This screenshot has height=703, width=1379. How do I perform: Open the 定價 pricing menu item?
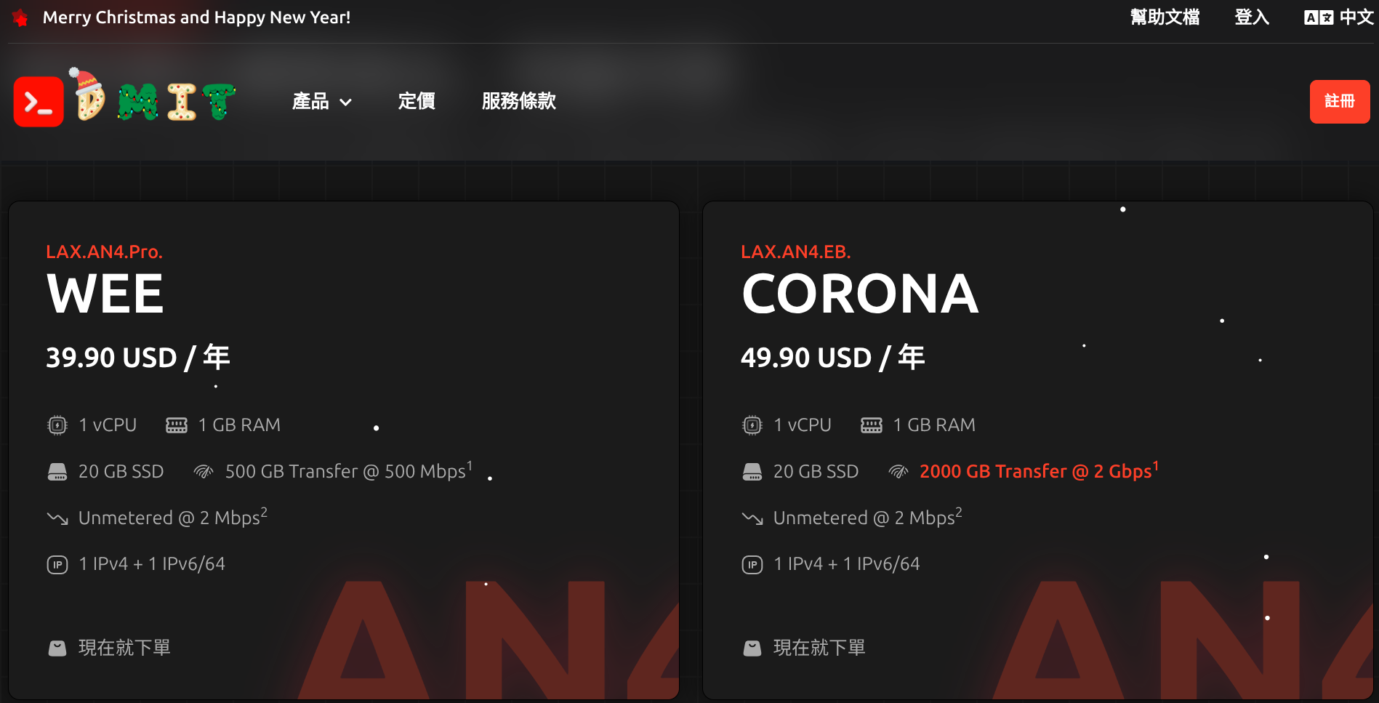(417, 101)
